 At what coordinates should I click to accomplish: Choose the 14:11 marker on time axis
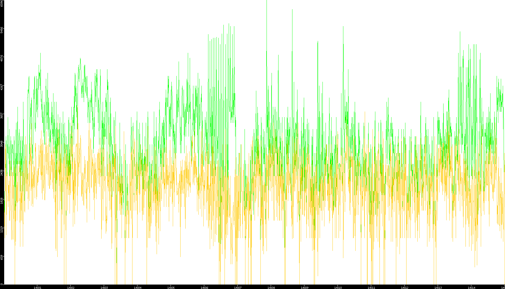coord(371,288)
